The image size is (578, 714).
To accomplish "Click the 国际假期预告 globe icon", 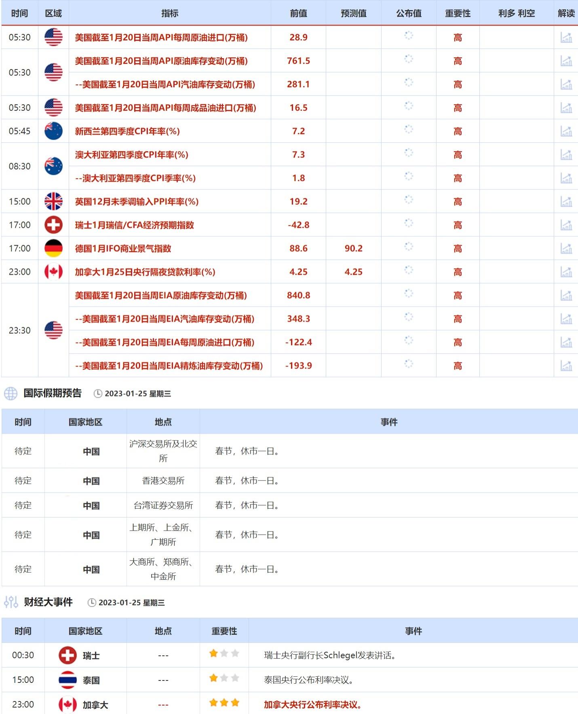I will tap(11, 393).
